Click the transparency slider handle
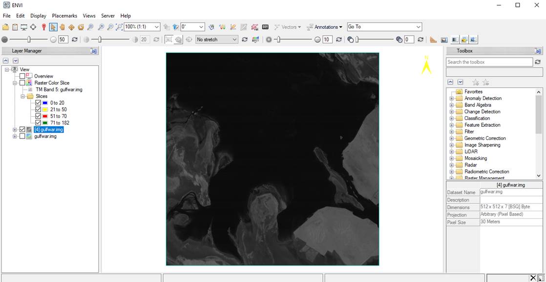This screenshot has width=546, height=282. tap(357, 40)
